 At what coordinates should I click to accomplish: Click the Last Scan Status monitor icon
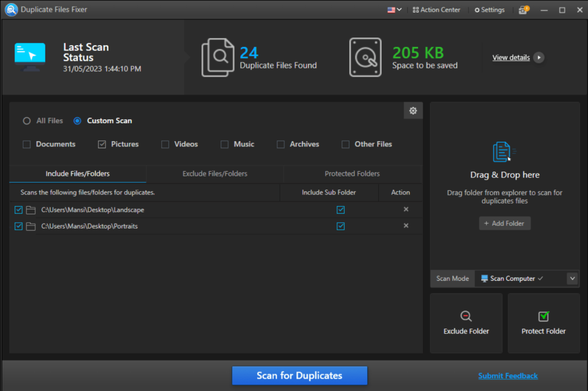30,57
